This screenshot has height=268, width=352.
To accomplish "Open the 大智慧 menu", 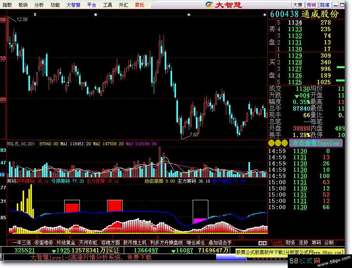I will (74, 5).
